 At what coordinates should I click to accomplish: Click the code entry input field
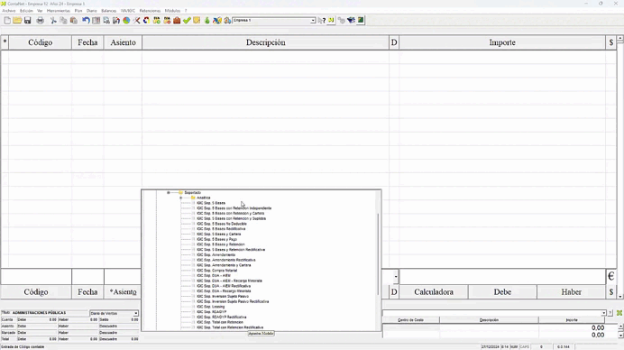[x=36, y=276]
